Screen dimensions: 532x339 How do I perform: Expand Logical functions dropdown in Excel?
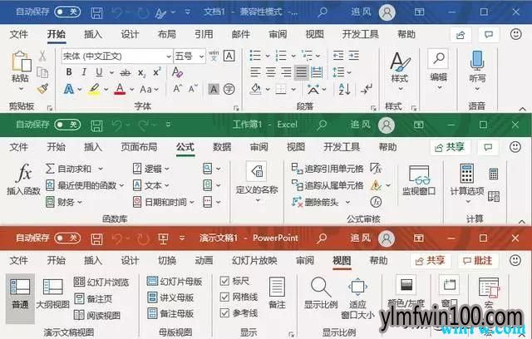coord(166,169)
